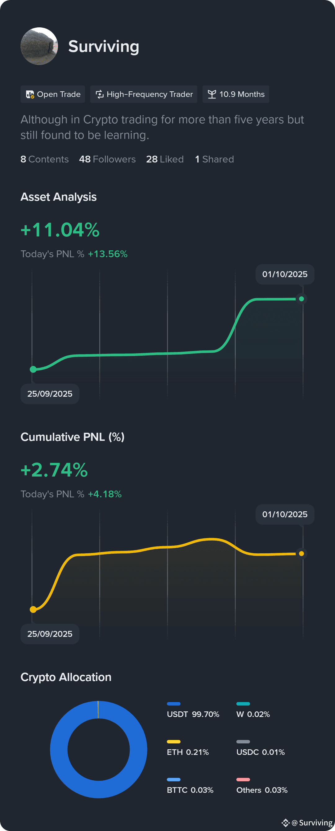Open the 8 Contents section
The height and width of the screenshot is (831, 335).
44,159
